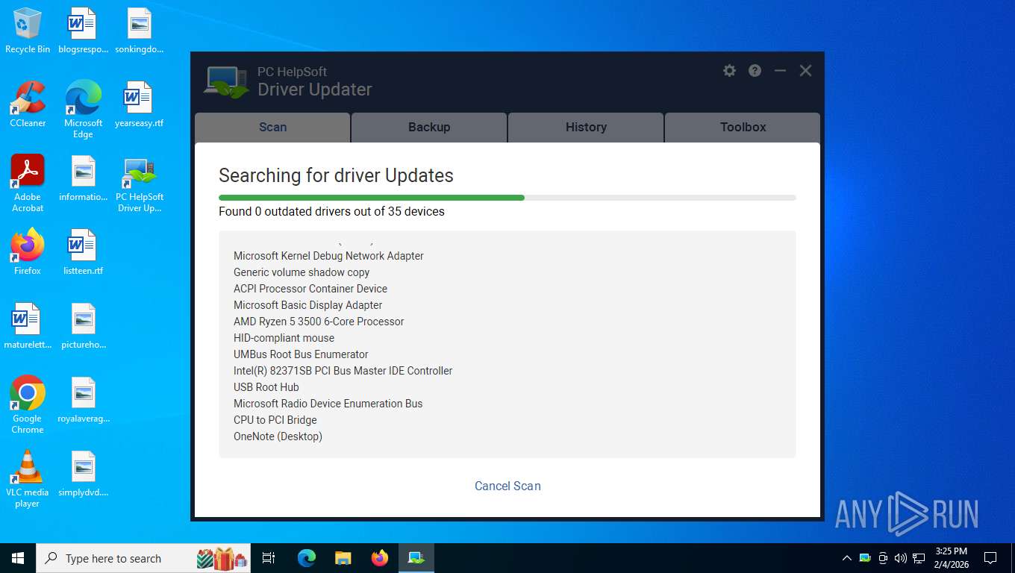Select Generic volume shadow copy entry

click(x=302, y=272)
